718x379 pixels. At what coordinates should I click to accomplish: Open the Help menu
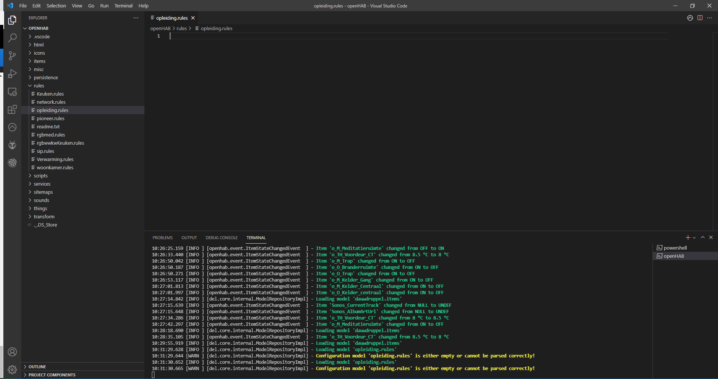click(x=143, y=6)
